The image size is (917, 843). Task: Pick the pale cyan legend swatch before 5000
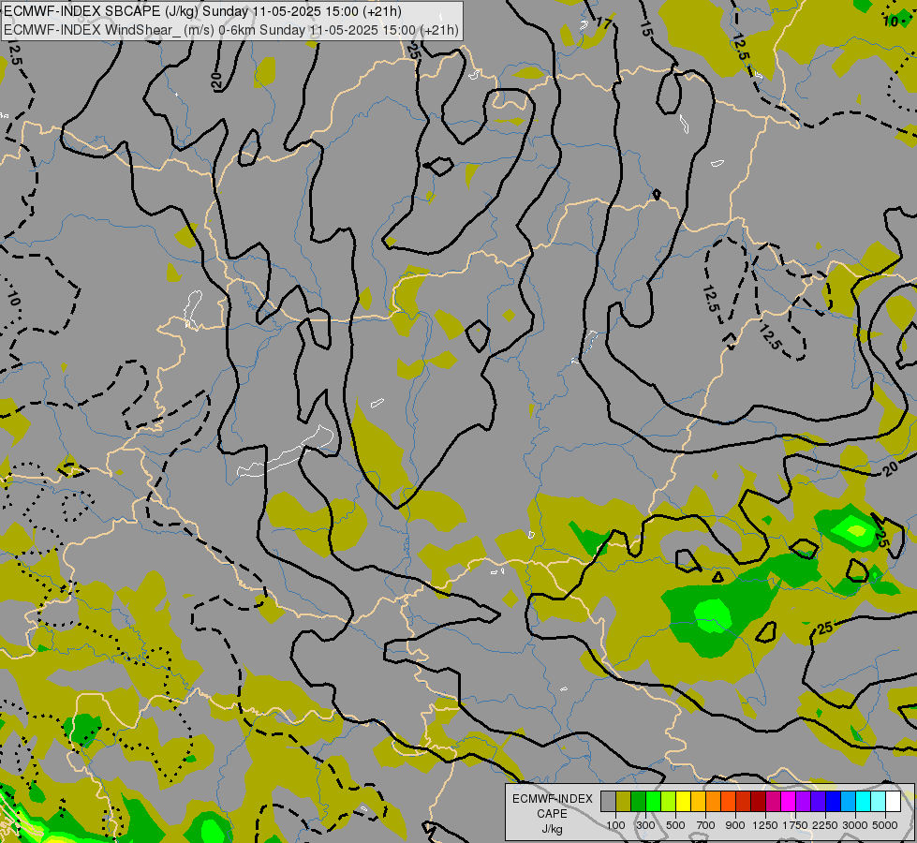point(879,801)
